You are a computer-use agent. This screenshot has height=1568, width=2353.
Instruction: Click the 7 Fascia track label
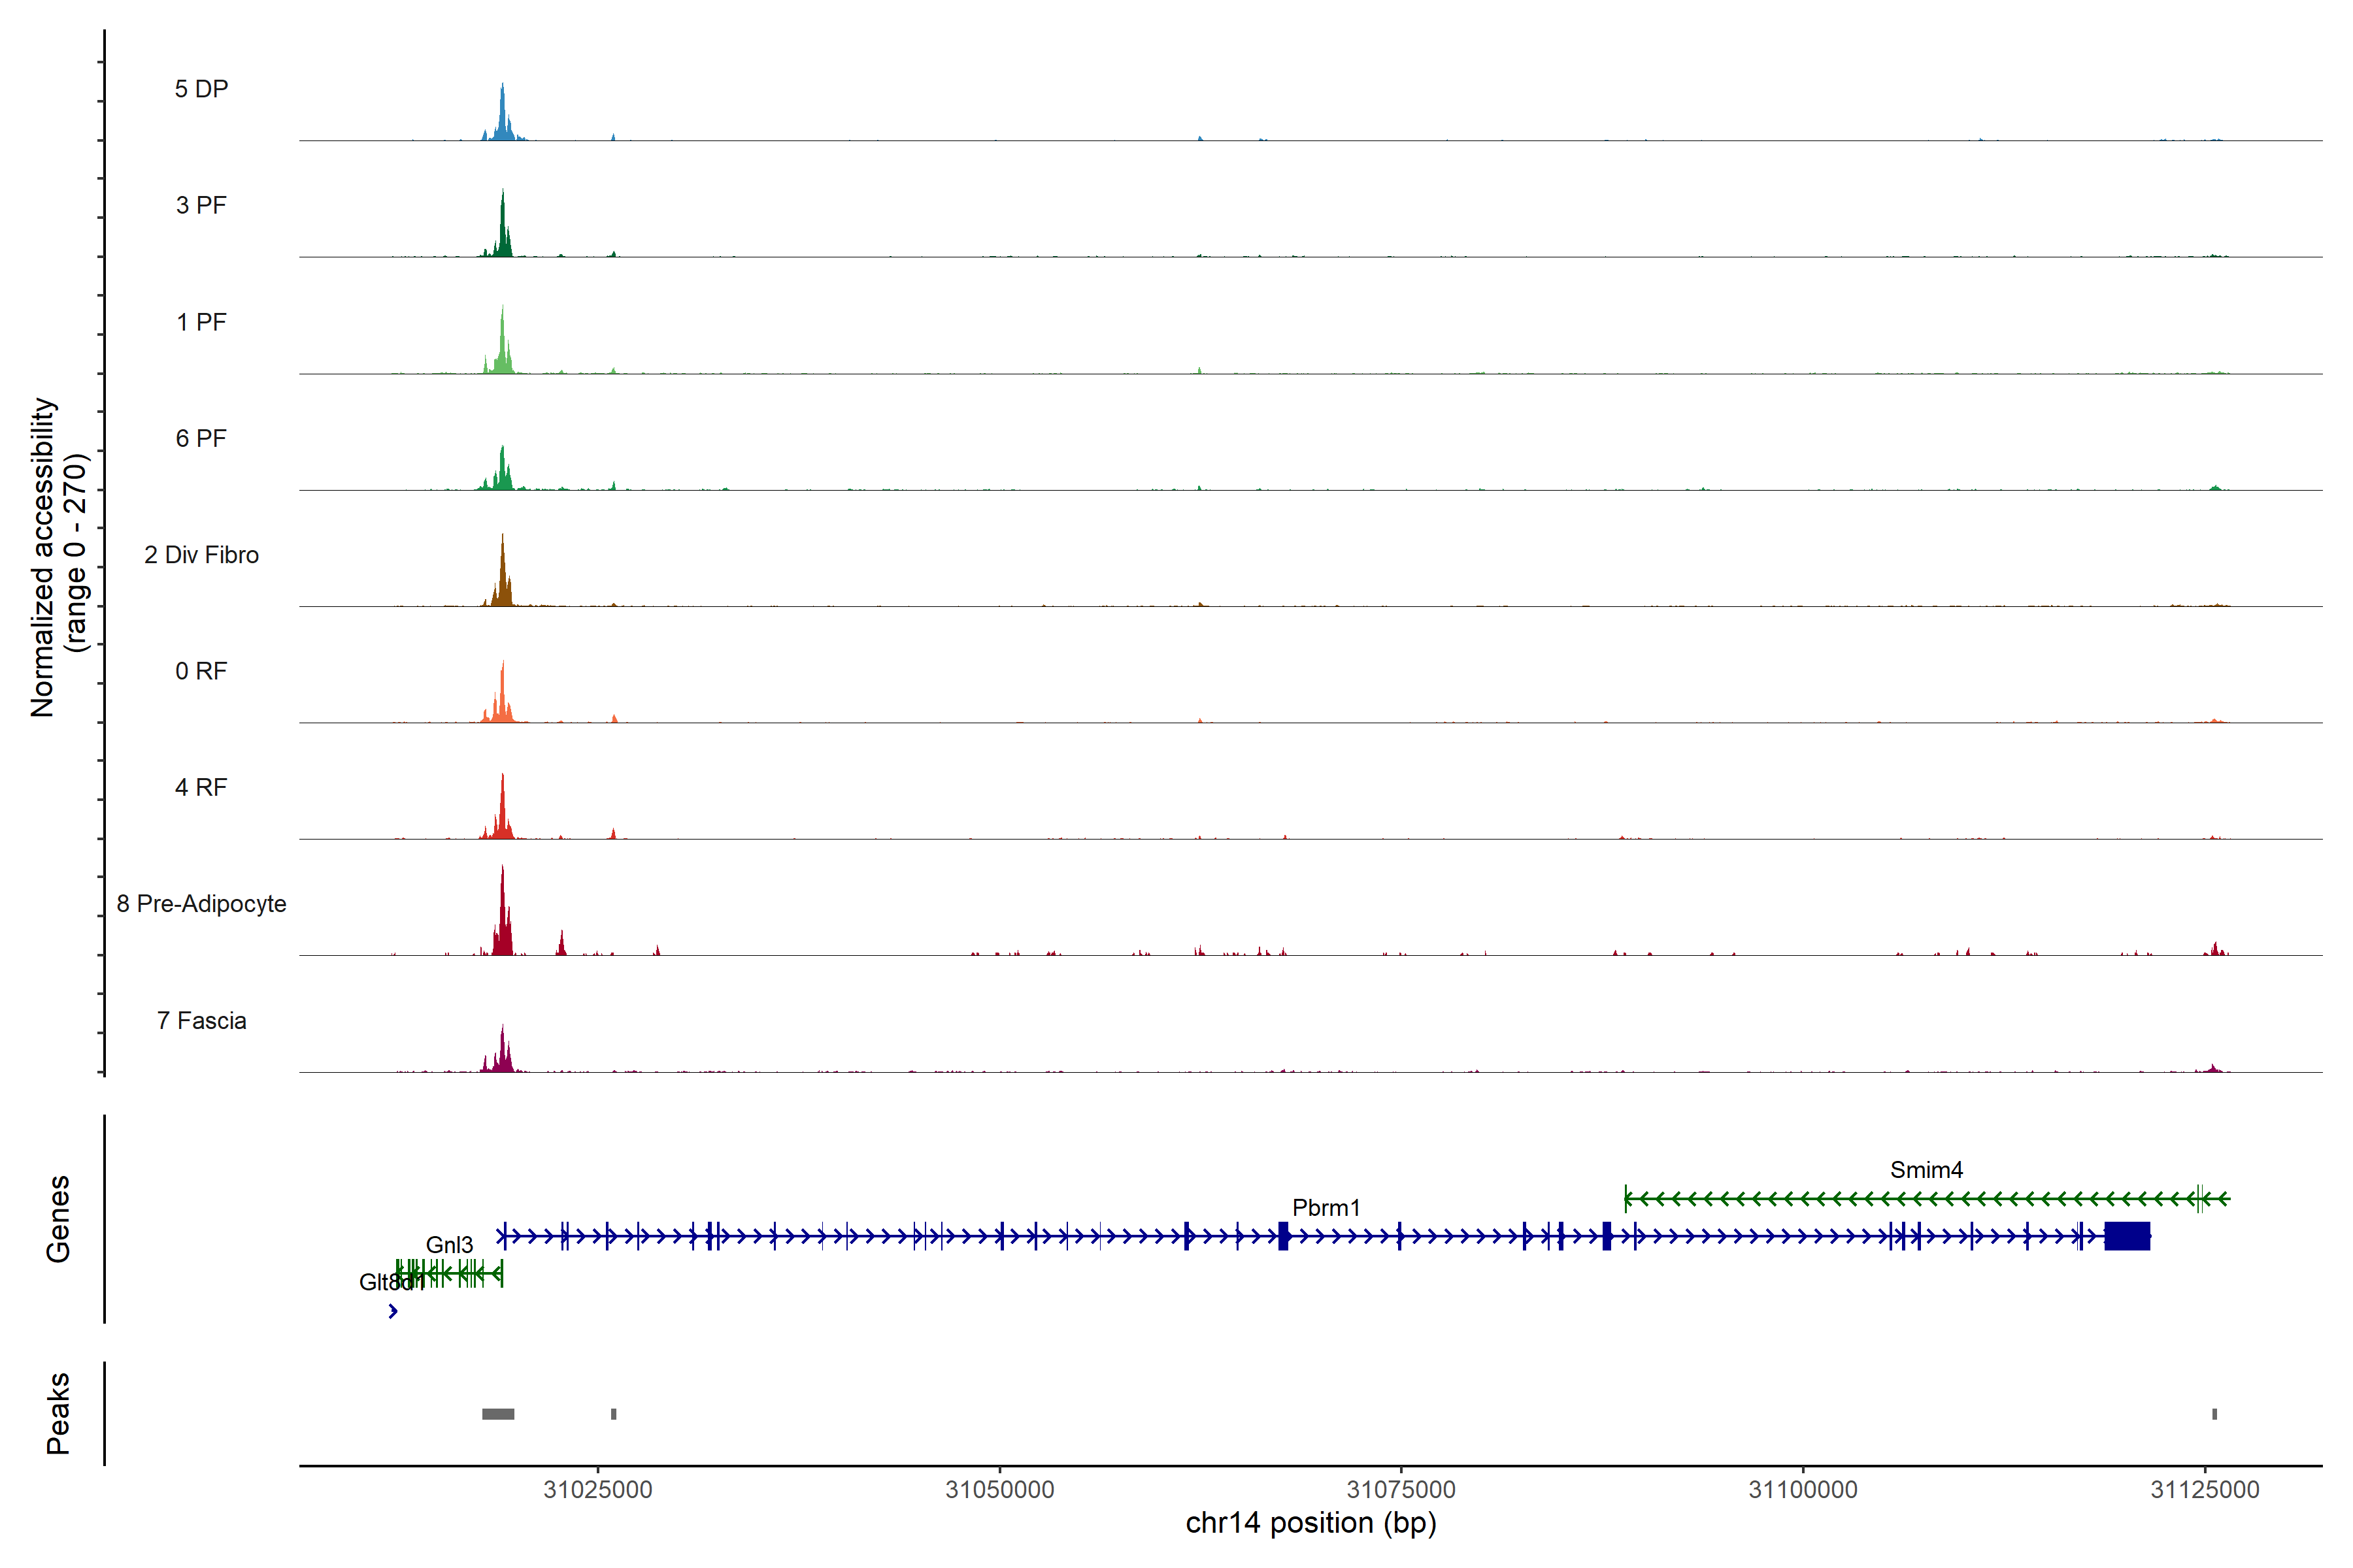tap(201, 1020)
